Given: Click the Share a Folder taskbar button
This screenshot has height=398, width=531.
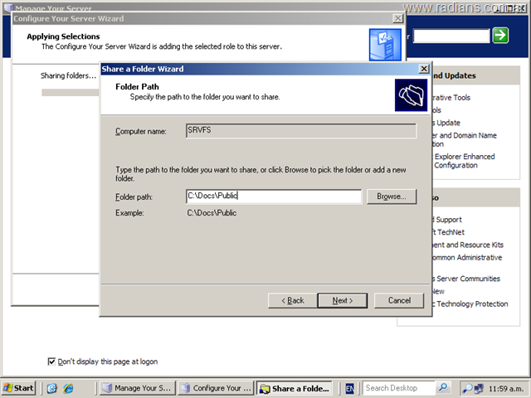Looking at the screenshot, I should pyautogui.click(x=295, y=388).
